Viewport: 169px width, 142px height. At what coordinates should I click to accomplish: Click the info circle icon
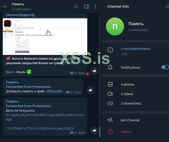click(x=110, y=50)
